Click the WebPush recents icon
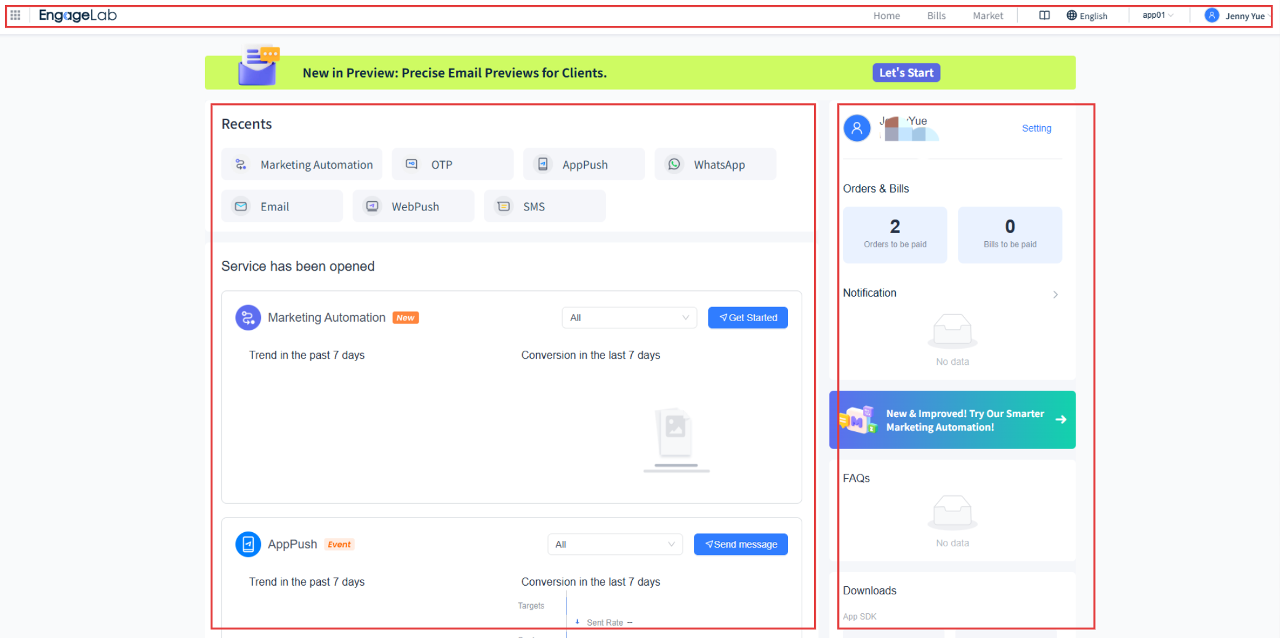Screen dimensions: 1280x638 click(372, 206)
